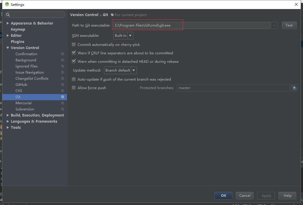Click the project-level icon next to Changelist Conflicts
The image size is (303, 205).
pos(62,79)
